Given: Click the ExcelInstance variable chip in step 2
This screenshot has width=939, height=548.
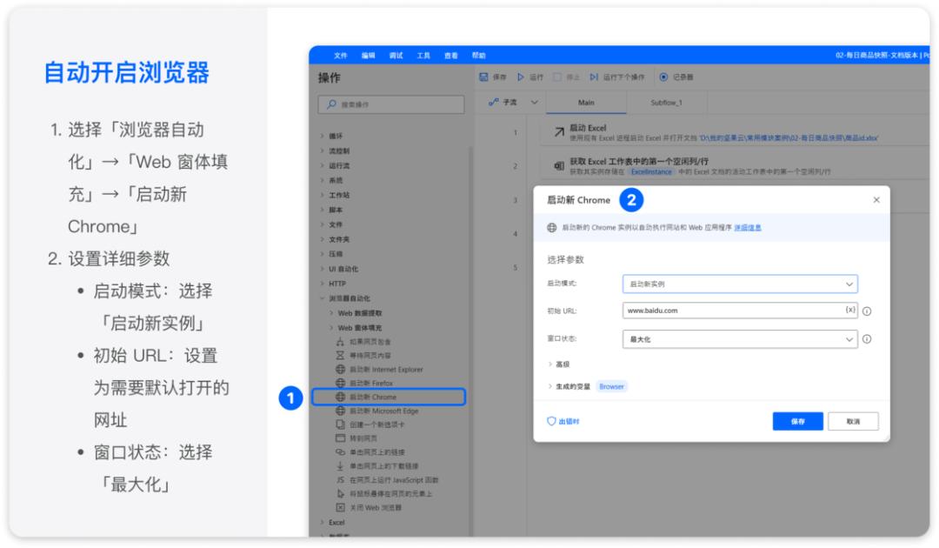Looking at the screenshot, I should [x=651, y=172].
